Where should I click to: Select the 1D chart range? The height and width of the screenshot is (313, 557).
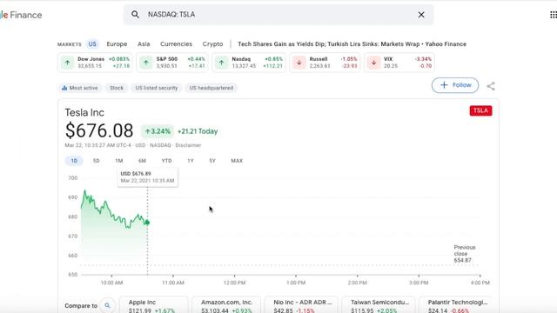[x=74, y=161]
